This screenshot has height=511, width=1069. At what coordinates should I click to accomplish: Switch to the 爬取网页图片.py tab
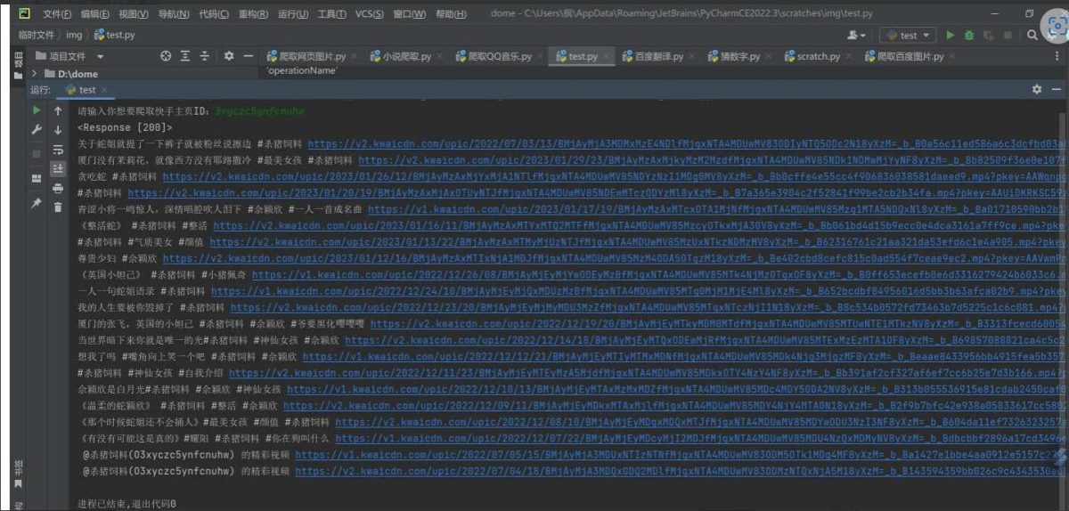311,56
